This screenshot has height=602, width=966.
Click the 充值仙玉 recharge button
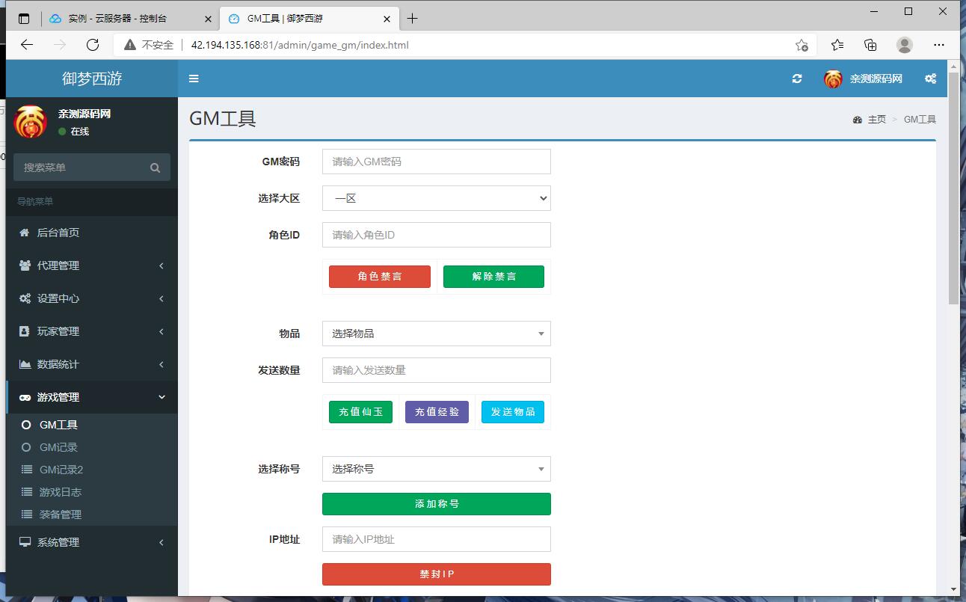pos(360,411)
